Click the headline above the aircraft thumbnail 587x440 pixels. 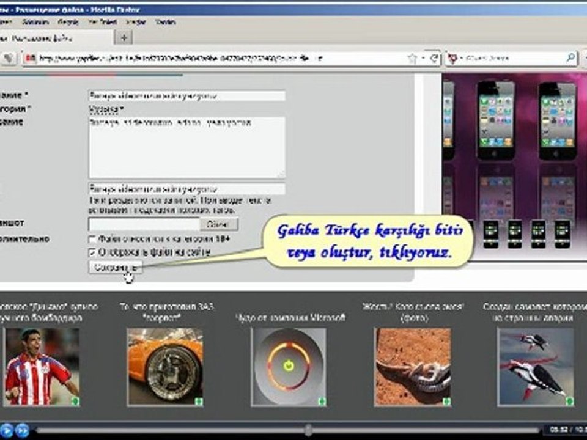point(534,312)
